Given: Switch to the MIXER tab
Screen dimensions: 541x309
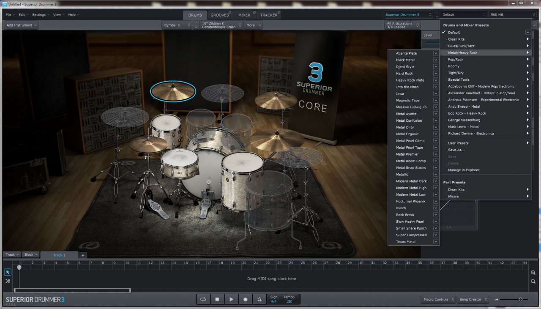Looking at the screenshot, I should (x=244, y=15).
